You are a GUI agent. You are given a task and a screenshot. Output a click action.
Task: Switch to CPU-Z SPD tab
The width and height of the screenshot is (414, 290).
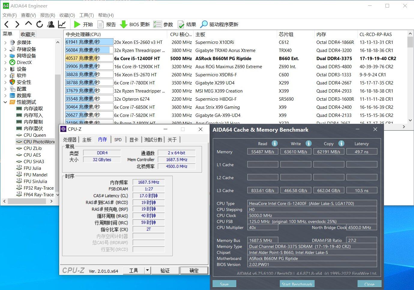pos(118,140)
